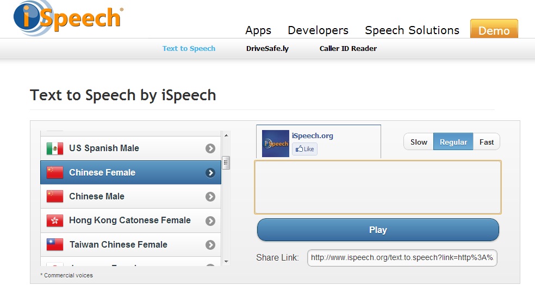The width and height of the screenshot is (535, 285).
Task: Open the Apps menu
Action: pos(258,30)
